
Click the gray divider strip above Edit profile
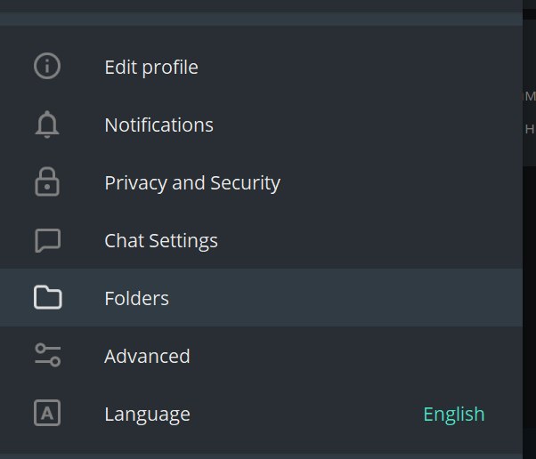click(261, 19)
